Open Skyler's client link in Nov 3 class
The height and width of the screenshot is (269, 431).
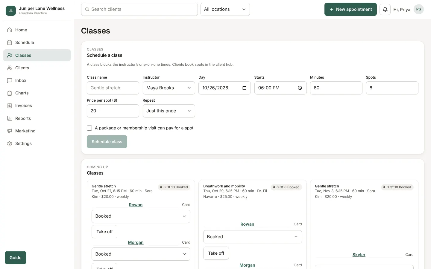tap(359, 255)
